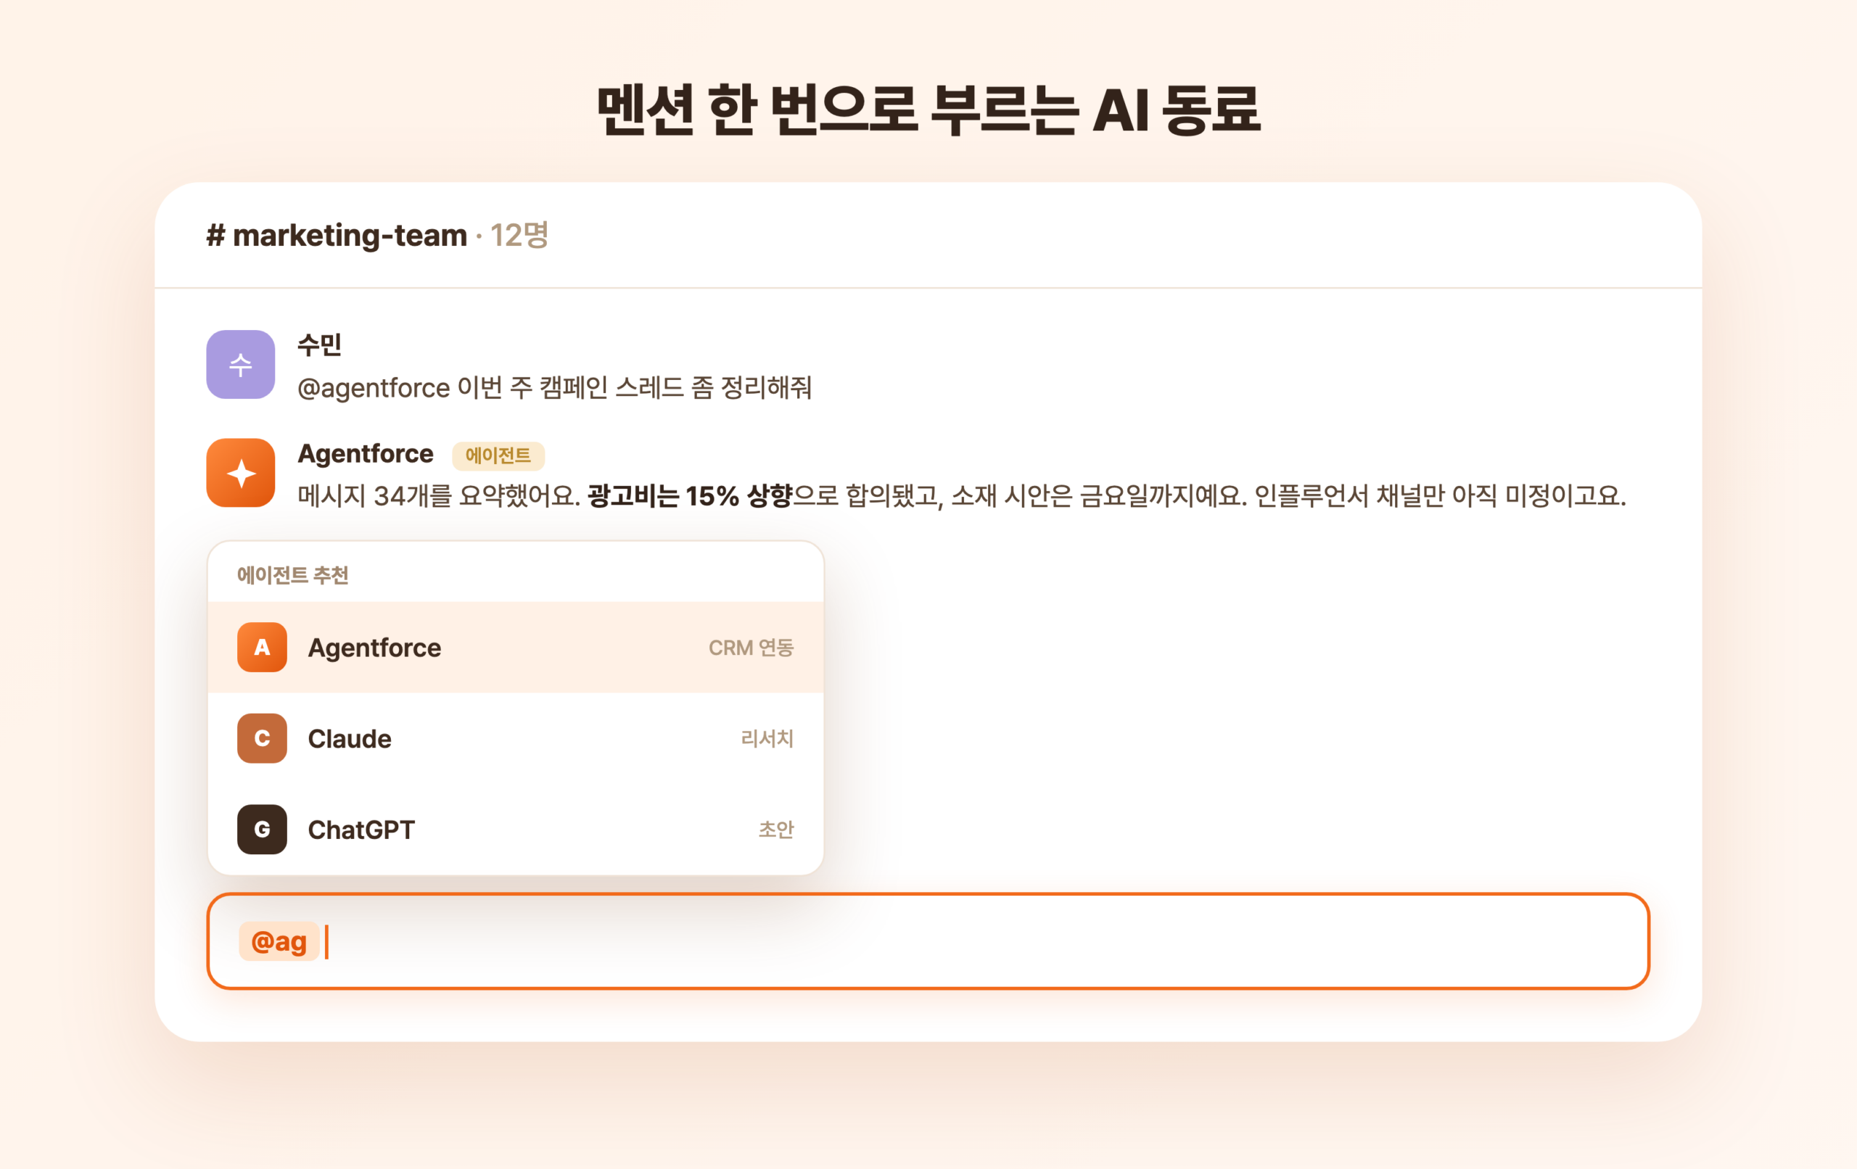This screenshot has height=1169, width=1857.
Task: Click the Agentforce sender name
Action: coord(366,453)
